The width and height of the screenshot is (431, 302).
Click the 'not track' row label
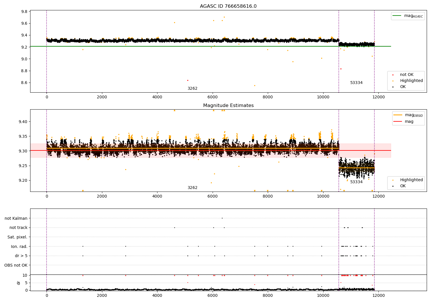18,228
